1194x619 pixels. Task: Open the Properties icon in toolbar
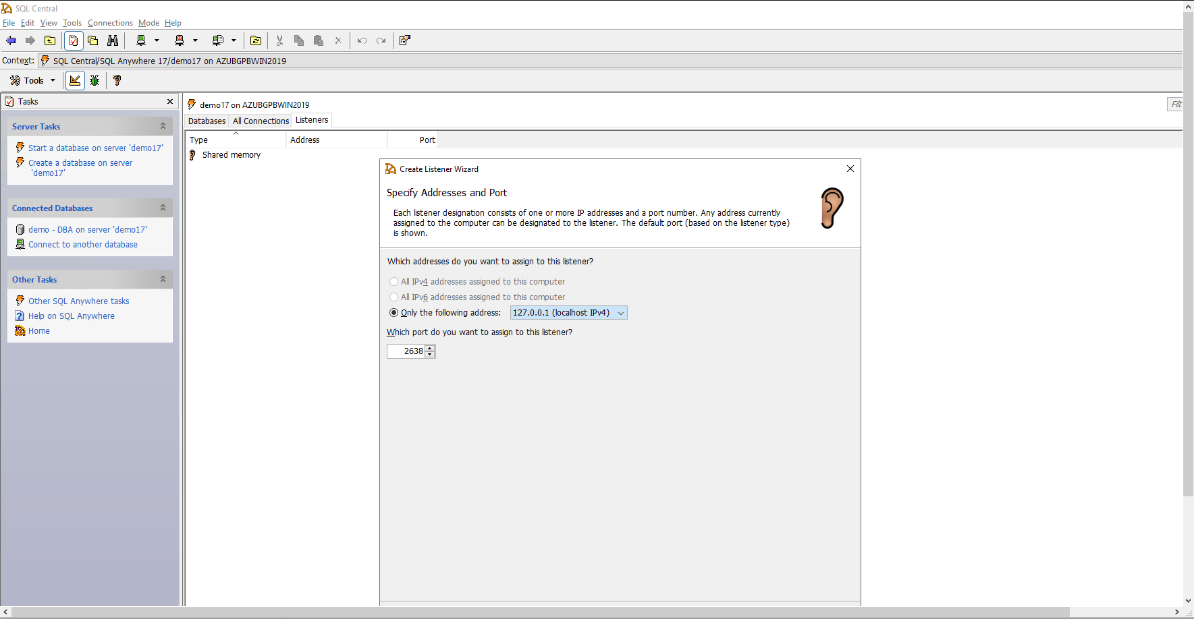(405, 40)
